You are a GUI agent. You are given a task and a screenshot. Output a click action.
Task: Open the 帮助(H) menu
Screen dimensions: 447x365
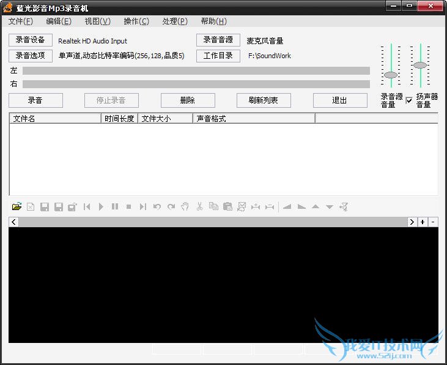coord(213,21)
